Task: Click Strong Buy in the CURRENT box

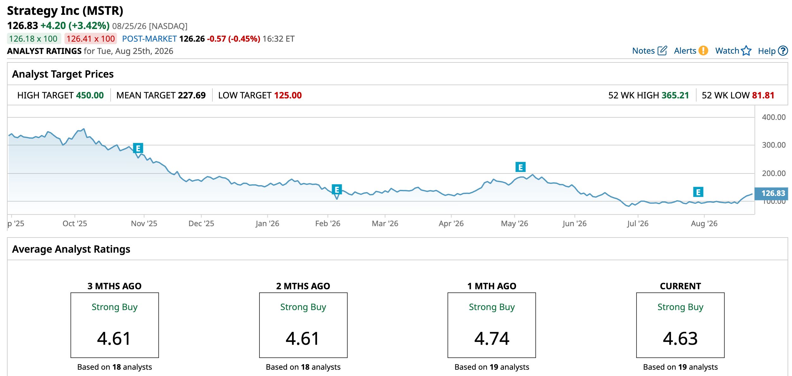Action: 680,307
